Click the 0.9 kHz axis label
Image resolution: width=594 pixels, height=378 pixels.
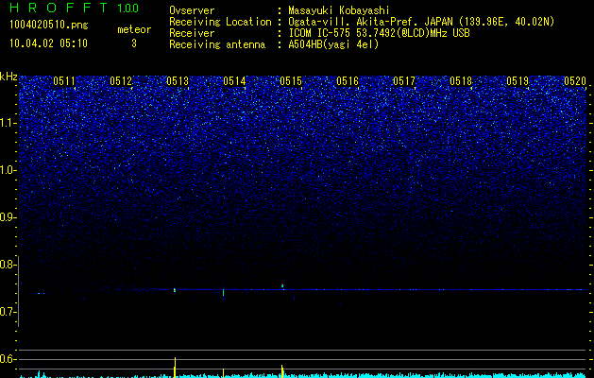point(7,217)
